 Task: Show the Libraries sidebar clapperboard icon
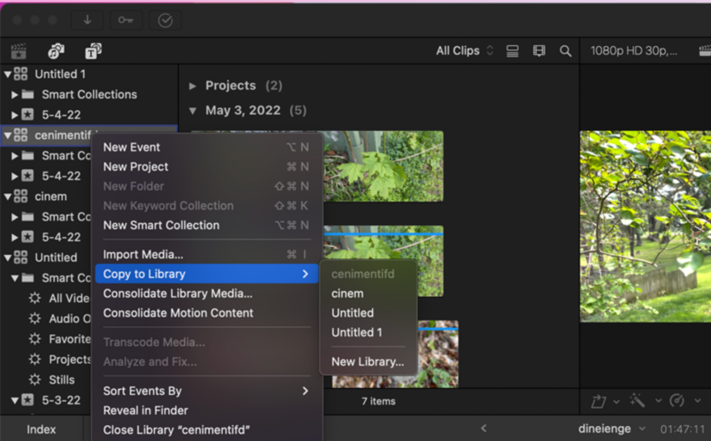(19, 51)
